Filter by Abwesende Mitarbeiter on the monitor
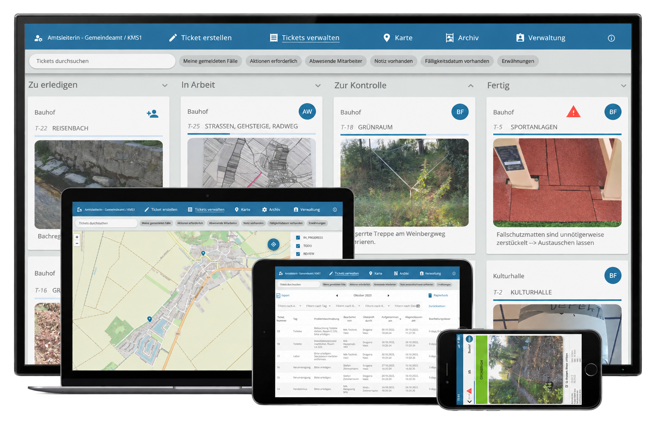The width and height of the screenshot is (655, 425). click(335, 61)
